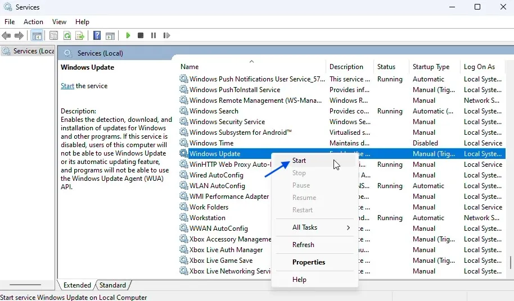
Task: Sort by the Name column header
Action: click(x=252, y=66)
